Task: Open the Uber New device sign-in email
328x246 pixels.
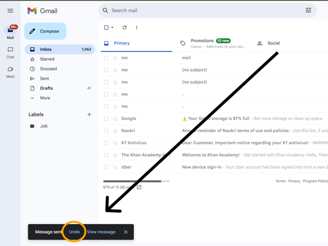Action: tap(213, 167)
